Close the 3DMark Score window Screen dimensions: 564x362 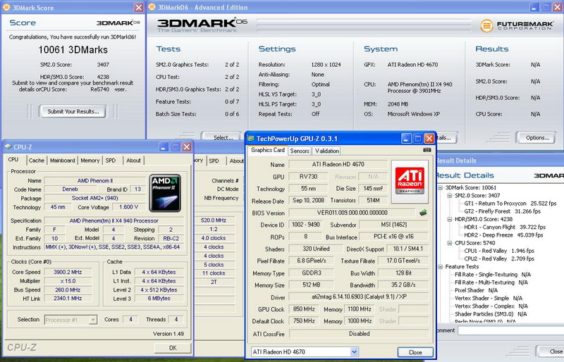click(x=138, y=7)
